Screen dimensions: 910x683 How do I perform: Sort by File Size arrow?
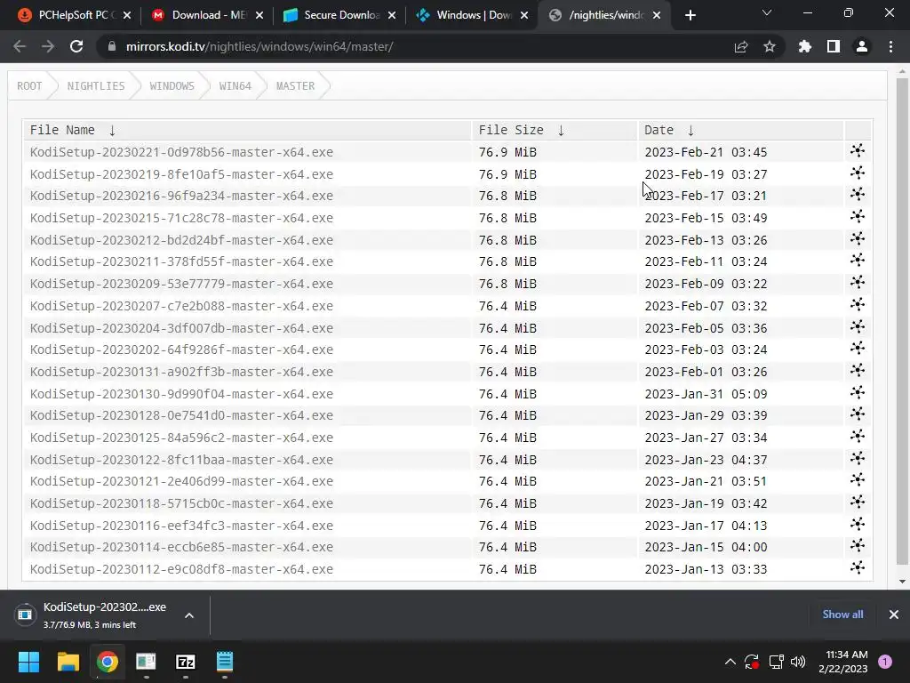561,131
